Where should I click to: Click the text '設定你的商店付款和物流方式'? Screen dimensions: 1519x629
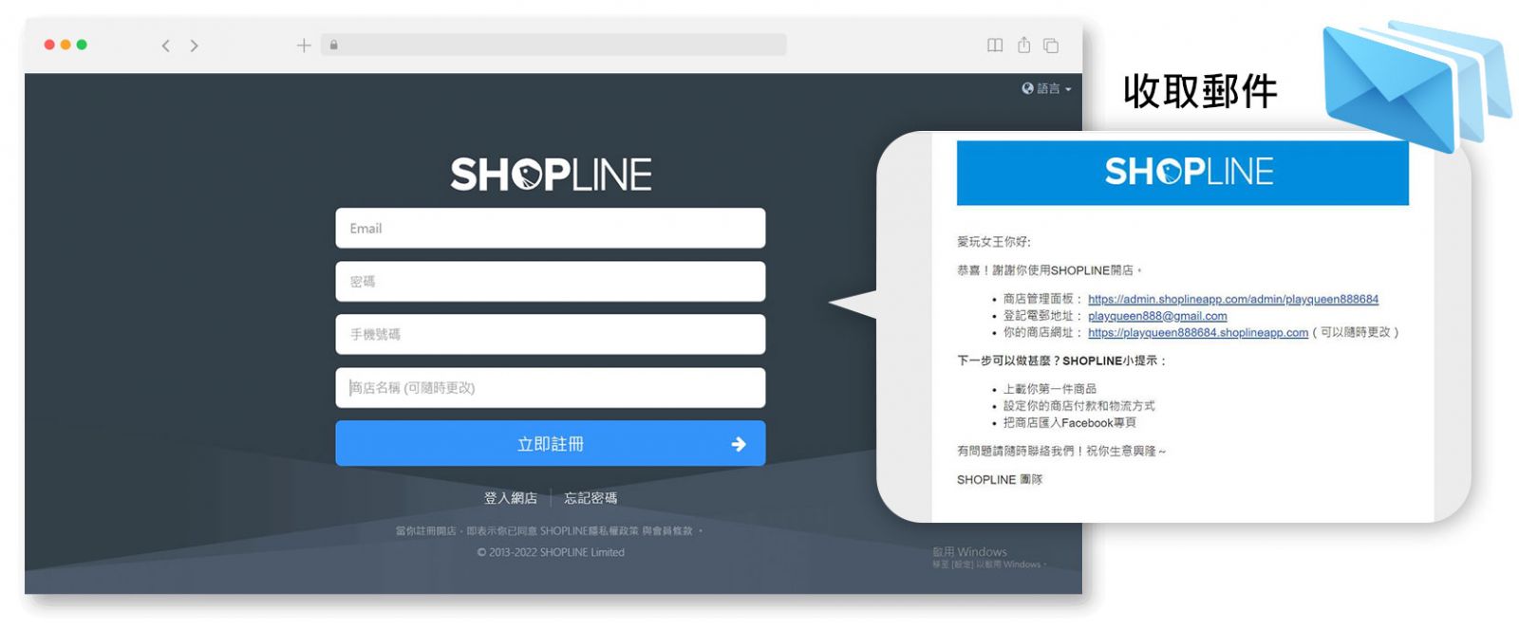(x=1079, y=406)
